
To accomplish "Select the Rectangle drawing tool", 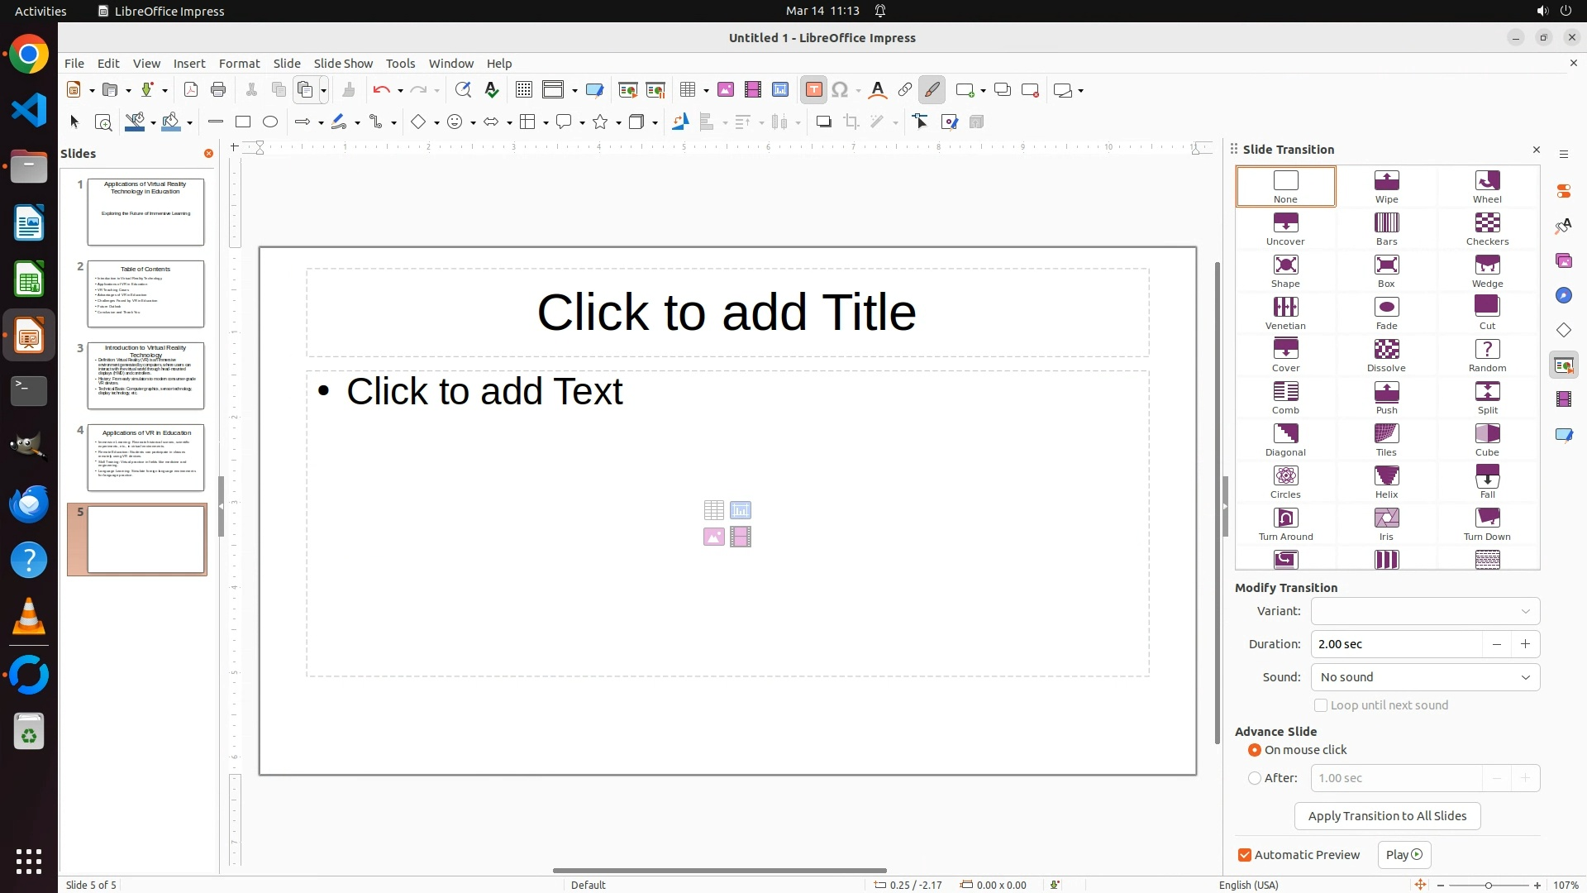I will (x=243, y=122).
